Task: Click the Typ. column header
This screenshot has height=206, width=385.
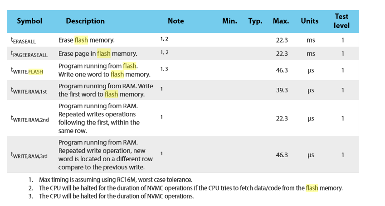Action: coord(255,21)
